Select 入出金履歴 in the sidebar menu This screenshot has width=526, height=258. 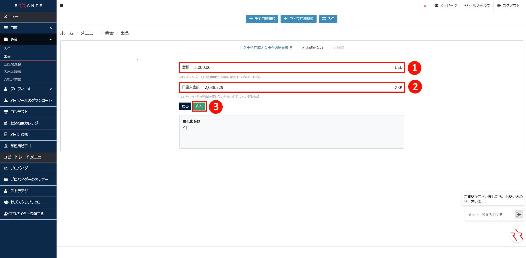coord(12,72)
